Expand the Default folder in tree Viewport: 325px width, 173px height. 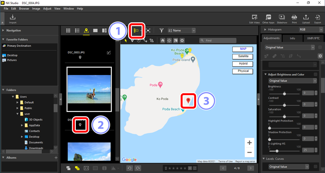click(17, 102)
